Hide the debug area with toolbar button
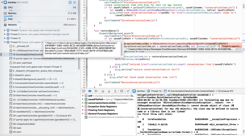Image resolution: width=245 pixels, height=136 pixels. [x=84, y=91]
